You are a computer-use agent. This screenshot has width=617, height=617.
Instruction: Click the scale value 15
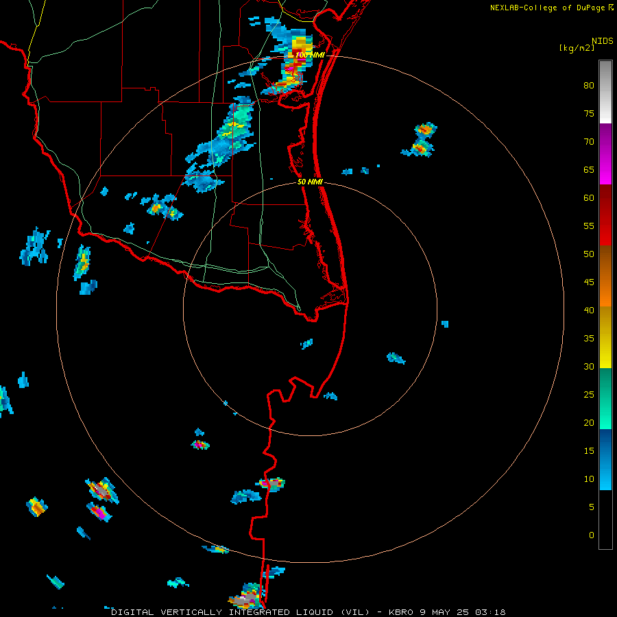(x=589, y=451)
